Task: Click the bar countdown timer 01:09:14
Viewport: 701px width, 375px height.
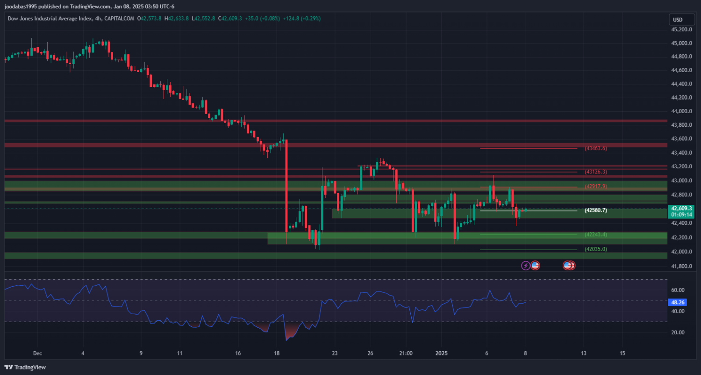Action: [682, 215]
